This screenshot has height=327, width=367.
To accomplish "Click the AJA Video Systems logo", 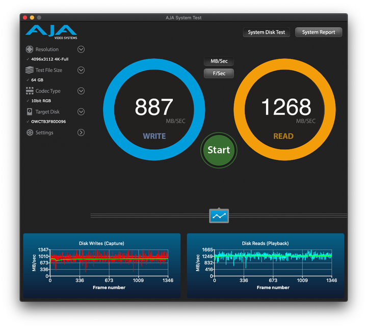I will click(x=51, y=32).
